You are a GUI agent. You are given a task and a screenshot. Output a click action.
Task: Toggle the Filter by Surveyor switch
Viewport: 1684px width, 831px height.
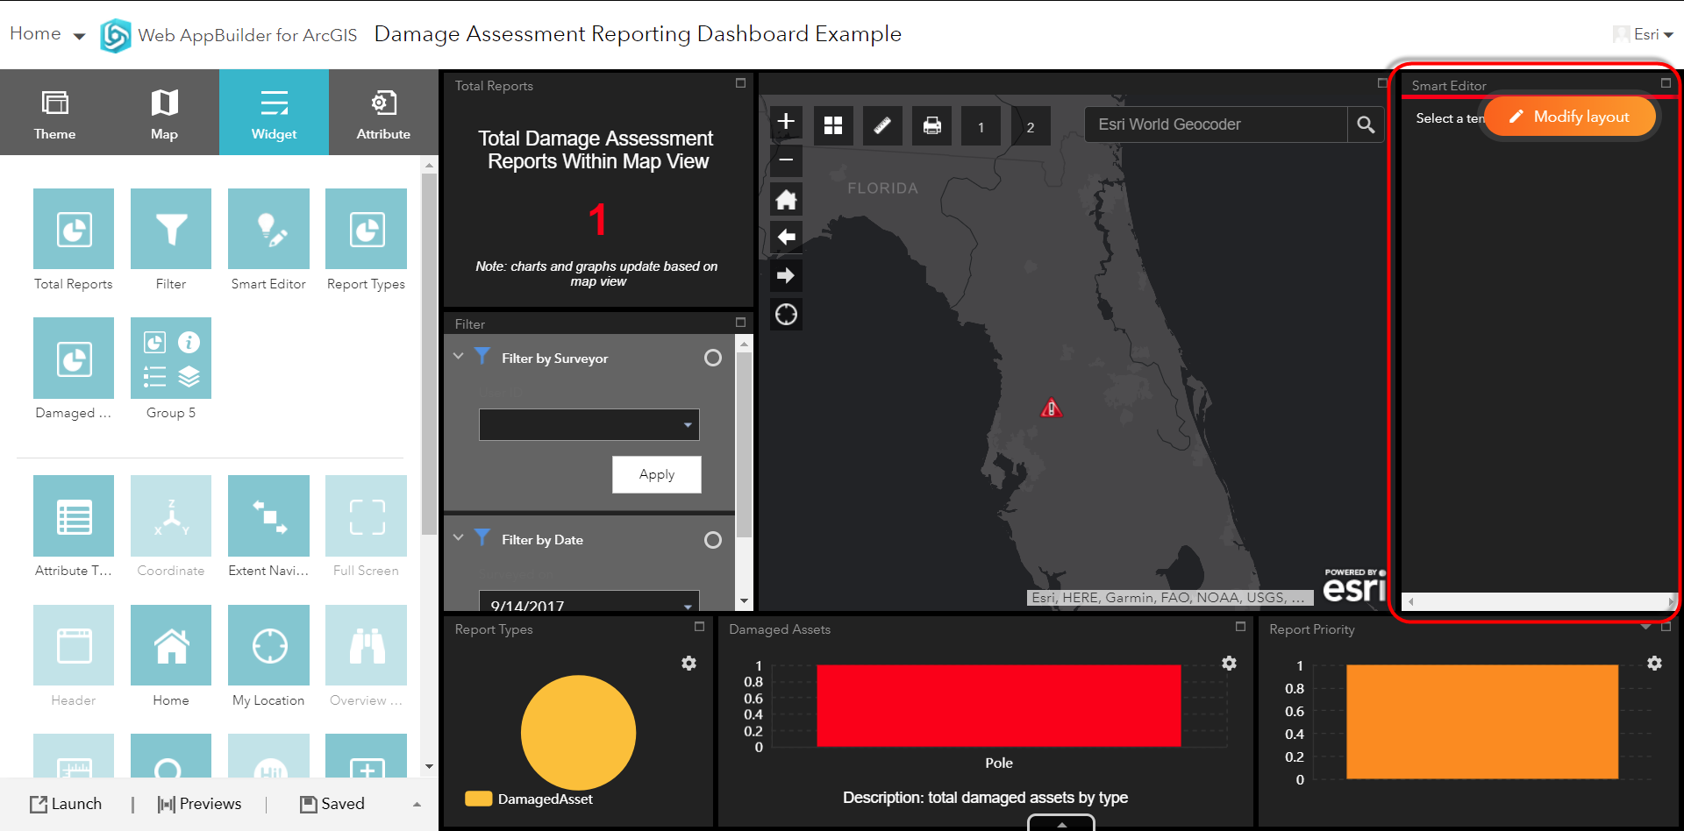click(713, 358)
